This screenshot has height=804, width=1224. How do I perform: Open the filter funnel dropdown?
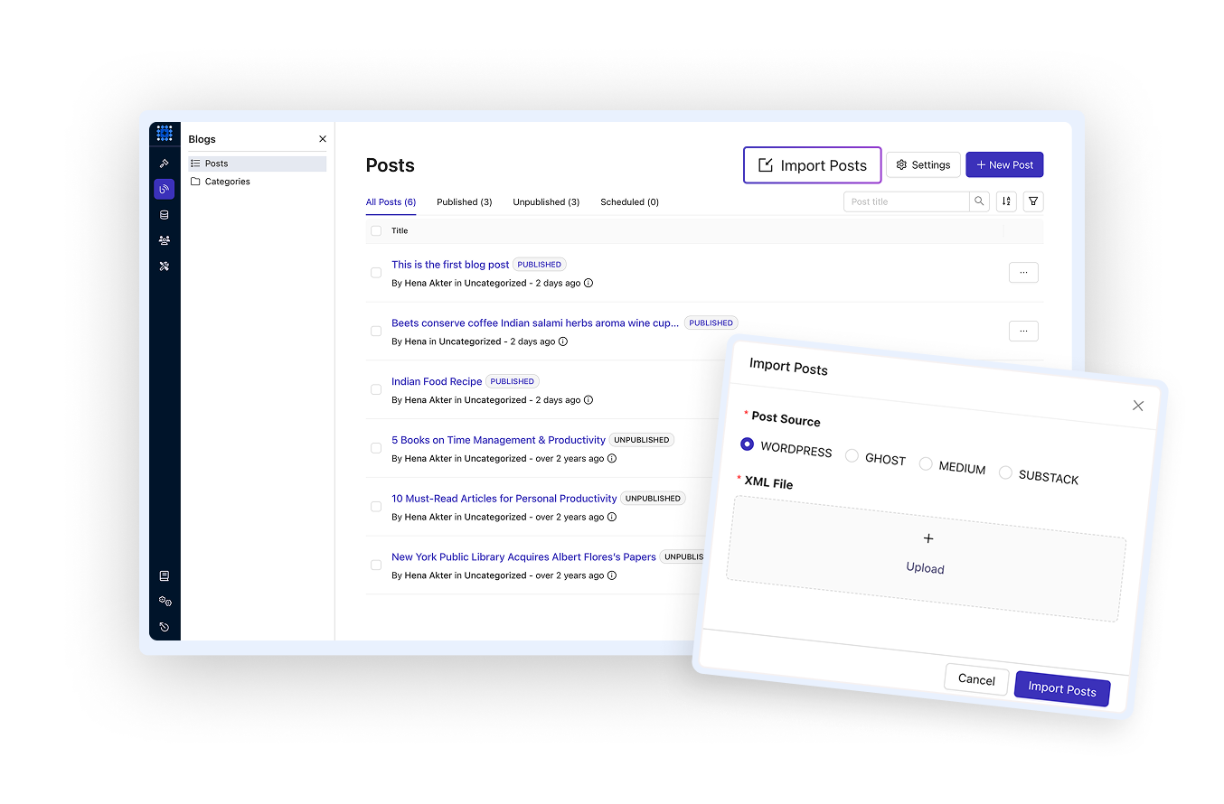click(x=1033, y=201)
